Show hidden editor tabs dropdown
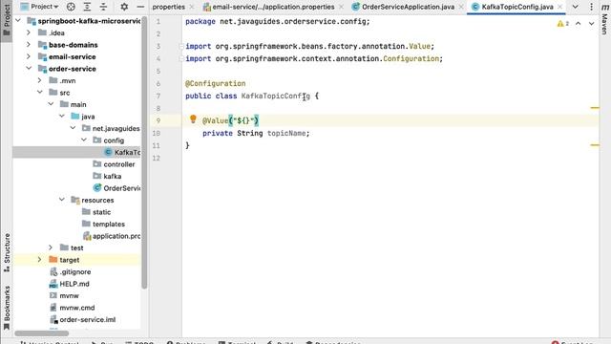Image resolution: width=611 pixels, height=344 pixels. pos(575,7)
